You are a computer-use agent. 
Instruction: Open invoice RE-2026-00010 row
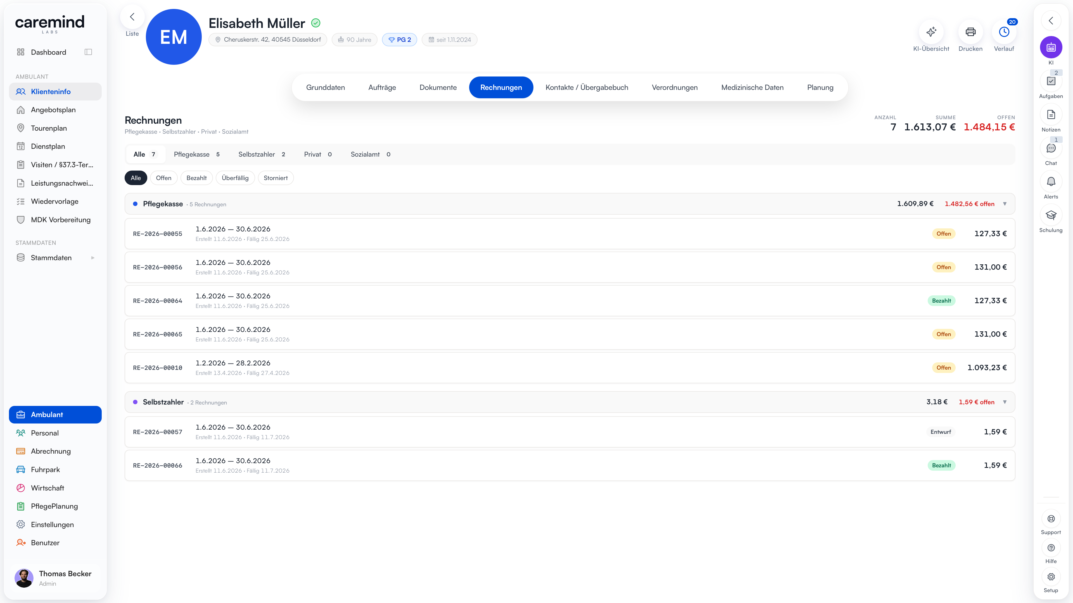pos(569,368)
